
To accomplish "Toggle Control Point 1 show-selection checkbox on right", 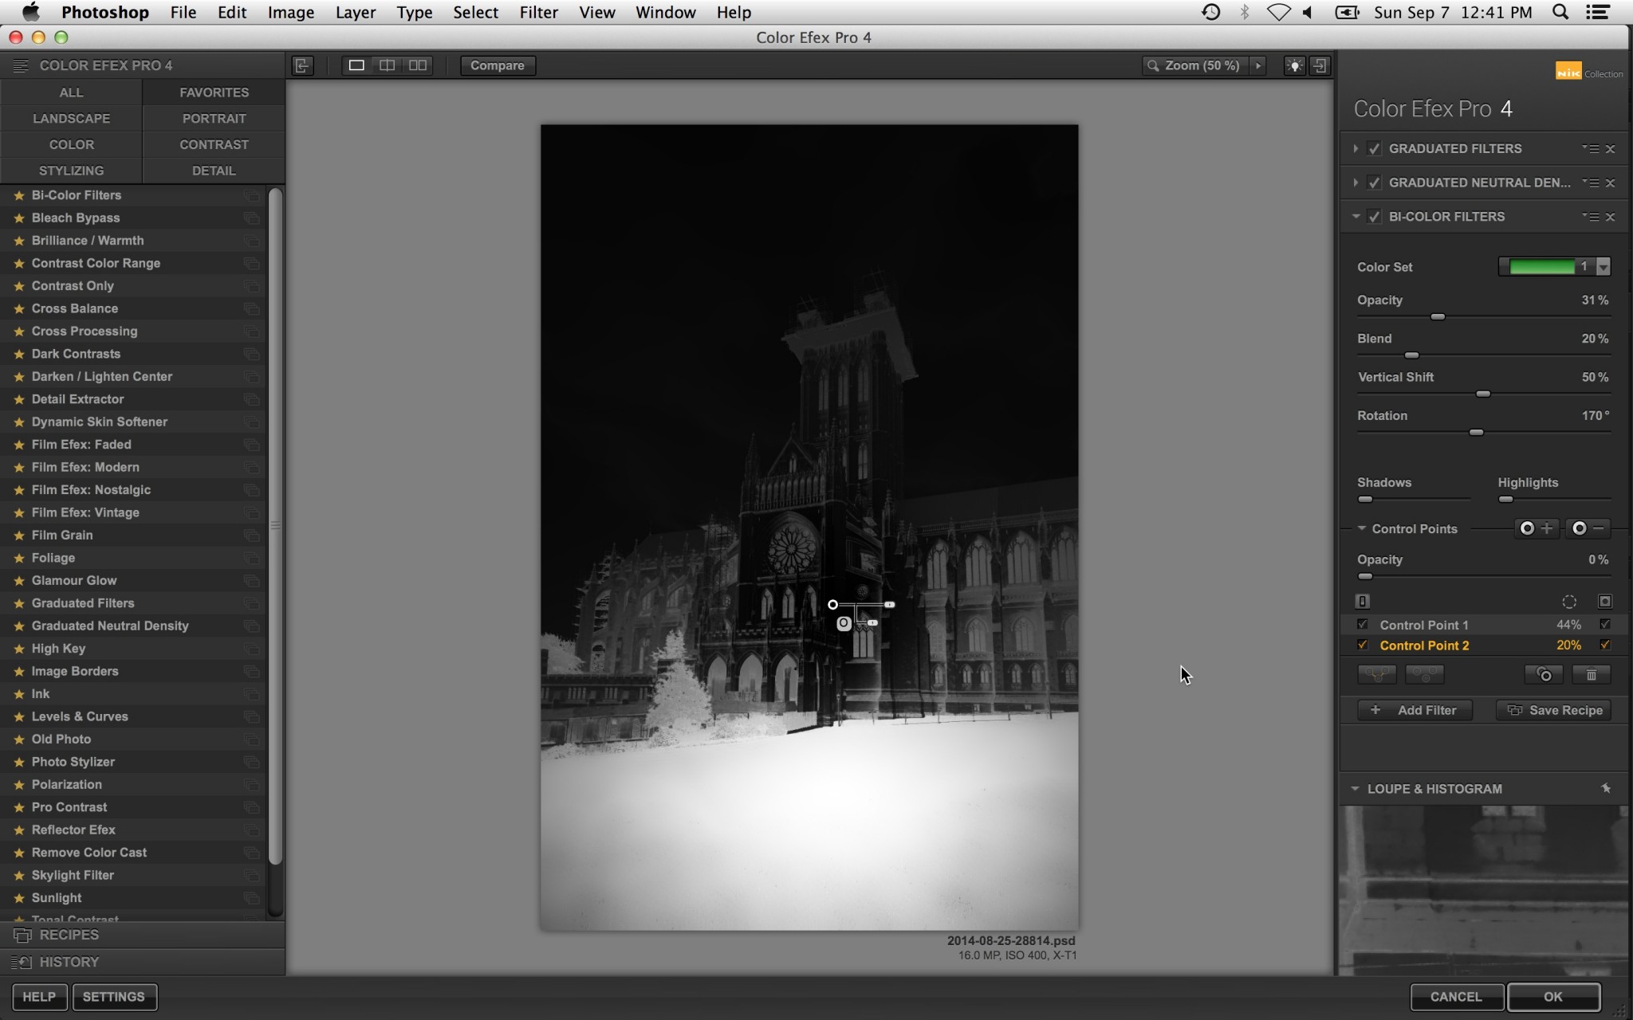I will (1605, 625).
